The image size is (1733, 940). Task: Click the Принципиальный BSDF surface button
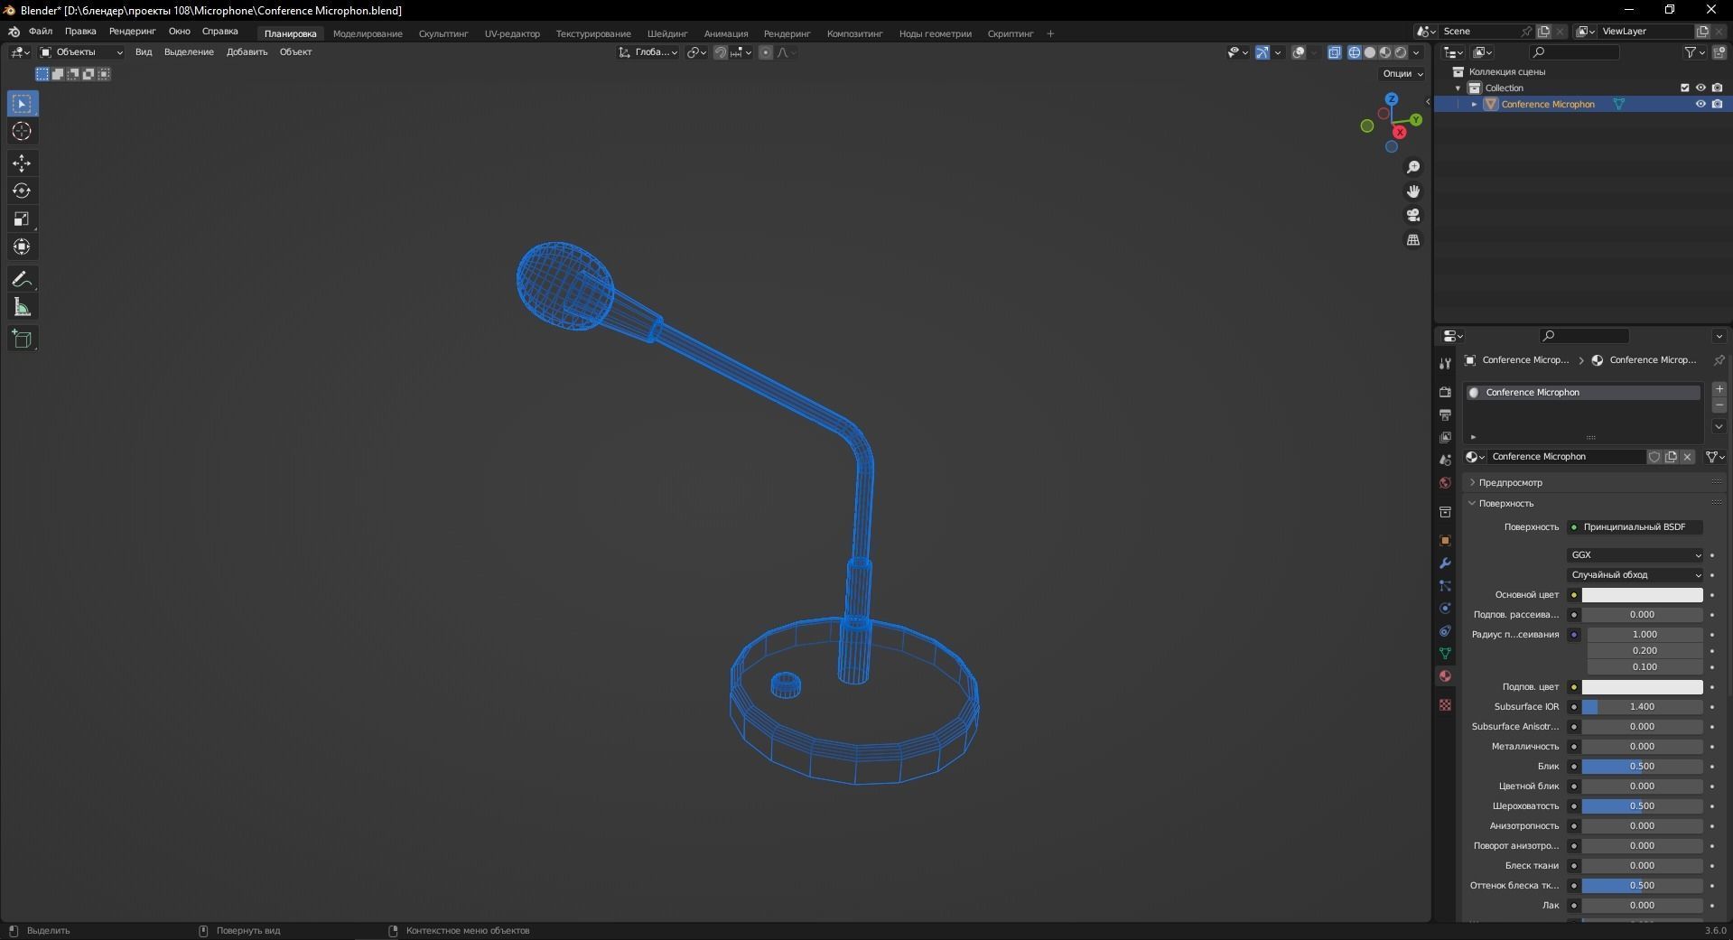click(x=1635, y=527)
